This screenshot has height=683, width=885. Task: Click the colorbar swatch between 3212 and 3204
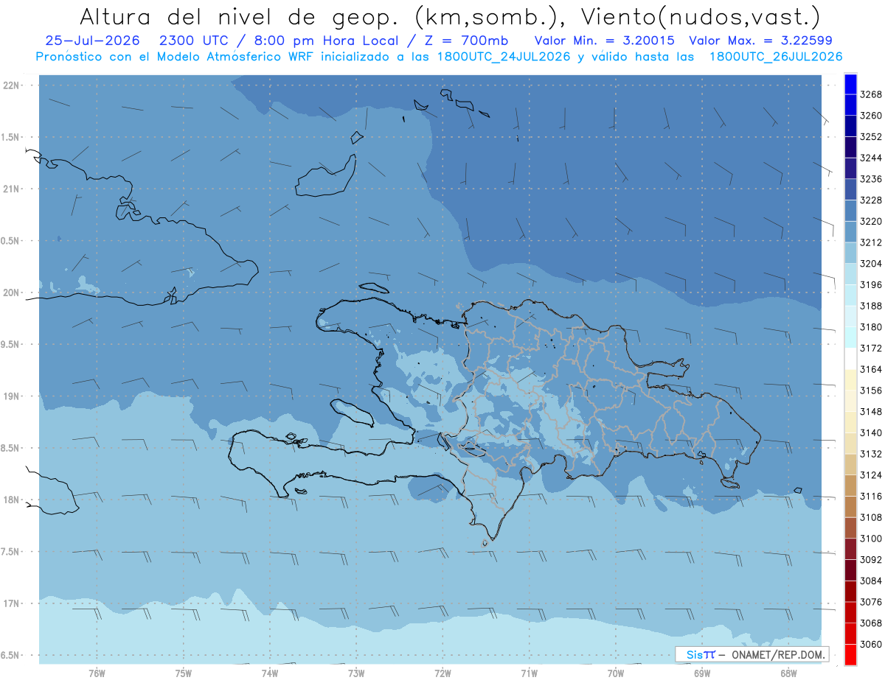tap(850, 253)
